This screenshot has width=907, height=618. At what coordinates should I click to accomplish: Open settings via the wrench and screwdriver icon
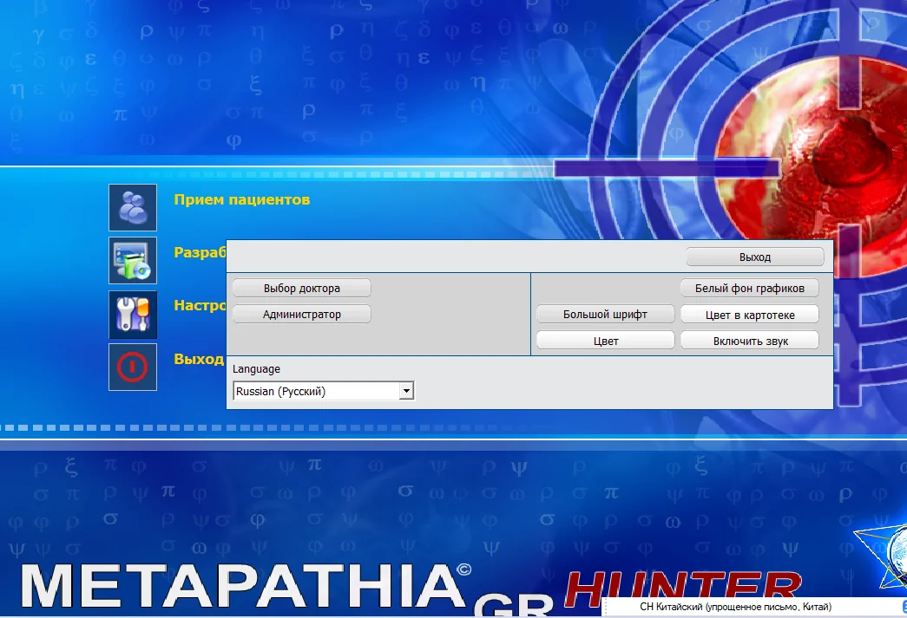[x=132, y=315]
